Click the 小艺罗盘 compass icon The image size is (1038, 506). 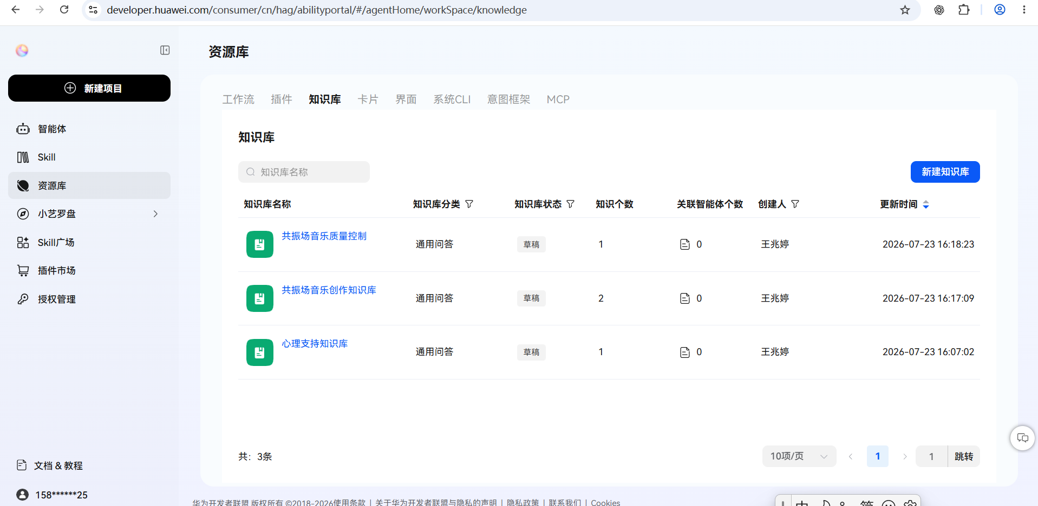pyautogui.click(x=23, y=214)
